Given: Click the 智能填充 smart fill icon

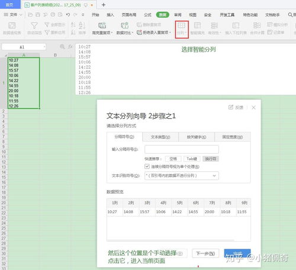Looking at the screenshot, I should (197, 25).
